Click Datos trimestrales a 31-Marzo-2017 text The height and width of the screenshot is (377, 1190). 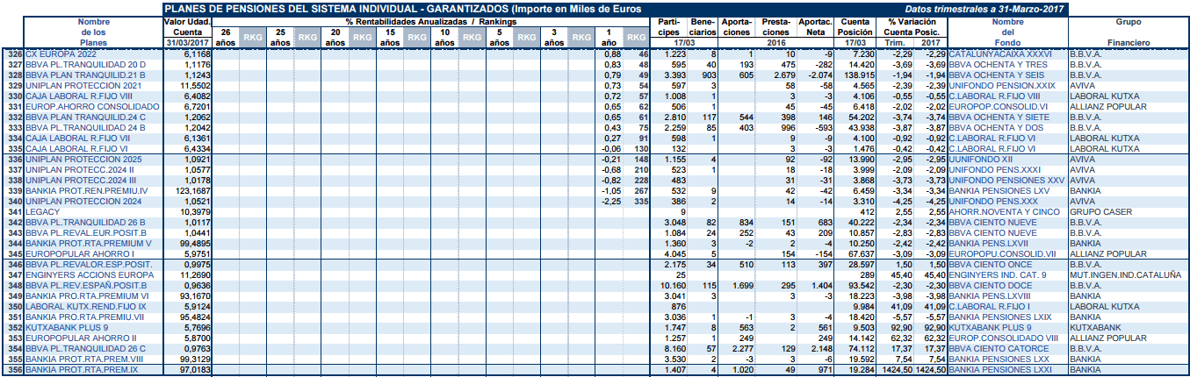[986, 7]
